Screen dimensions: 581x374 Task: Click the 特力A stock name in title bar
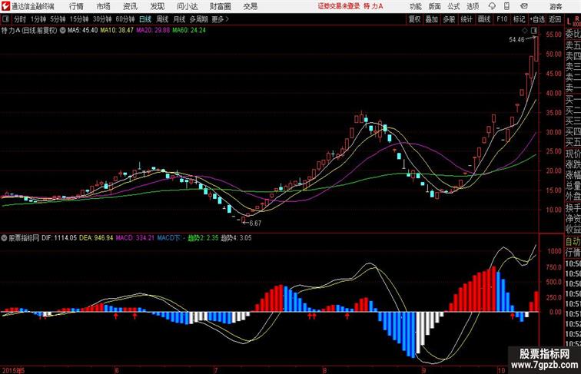[373, 6]
